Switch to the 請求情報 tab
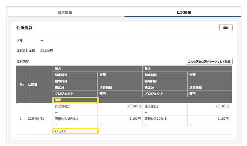The image size is (247, 146). pos(65,12)
